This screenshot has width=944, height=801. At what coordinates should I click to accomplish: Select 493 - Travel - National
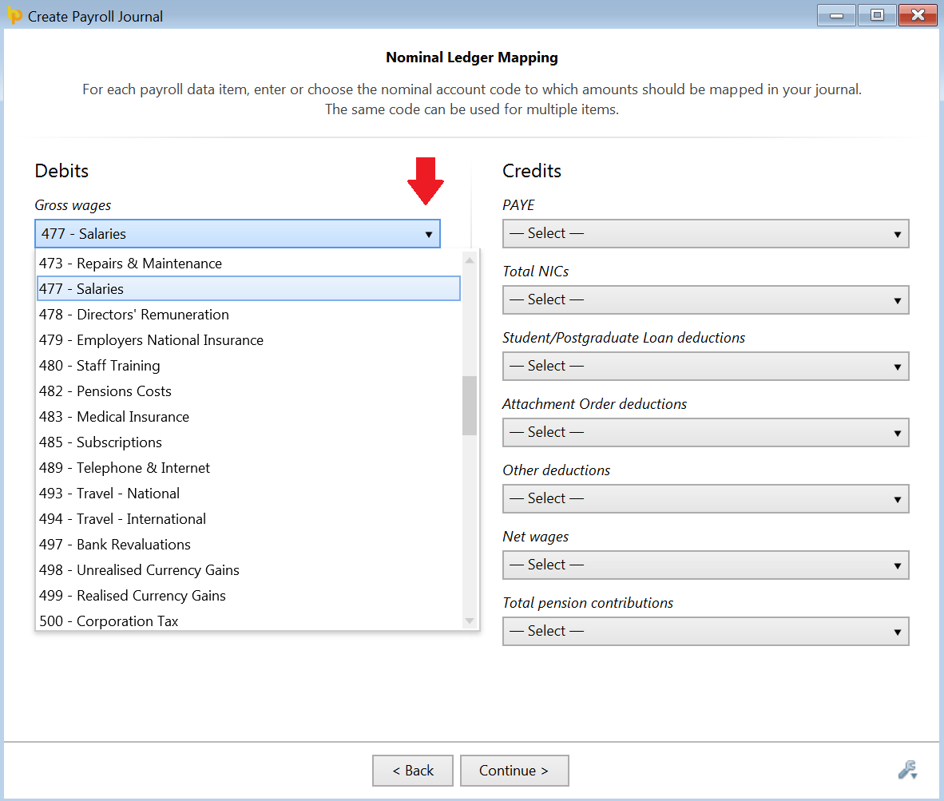point(248,494)
